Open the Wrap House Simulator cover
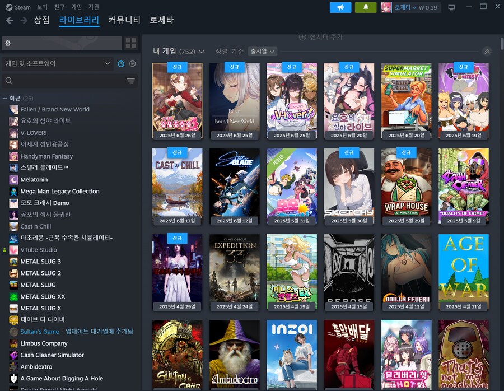Viewport: 504px width, 391px height. 407,187
